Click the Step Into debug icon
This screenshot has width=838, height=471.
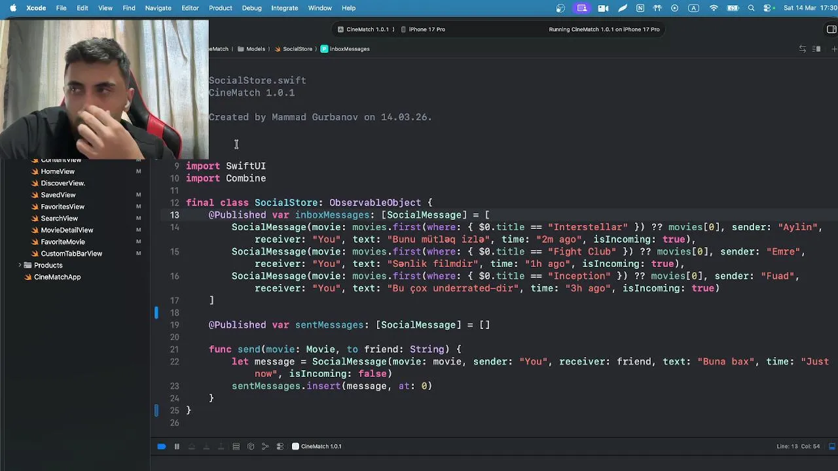tap(206, 446)
